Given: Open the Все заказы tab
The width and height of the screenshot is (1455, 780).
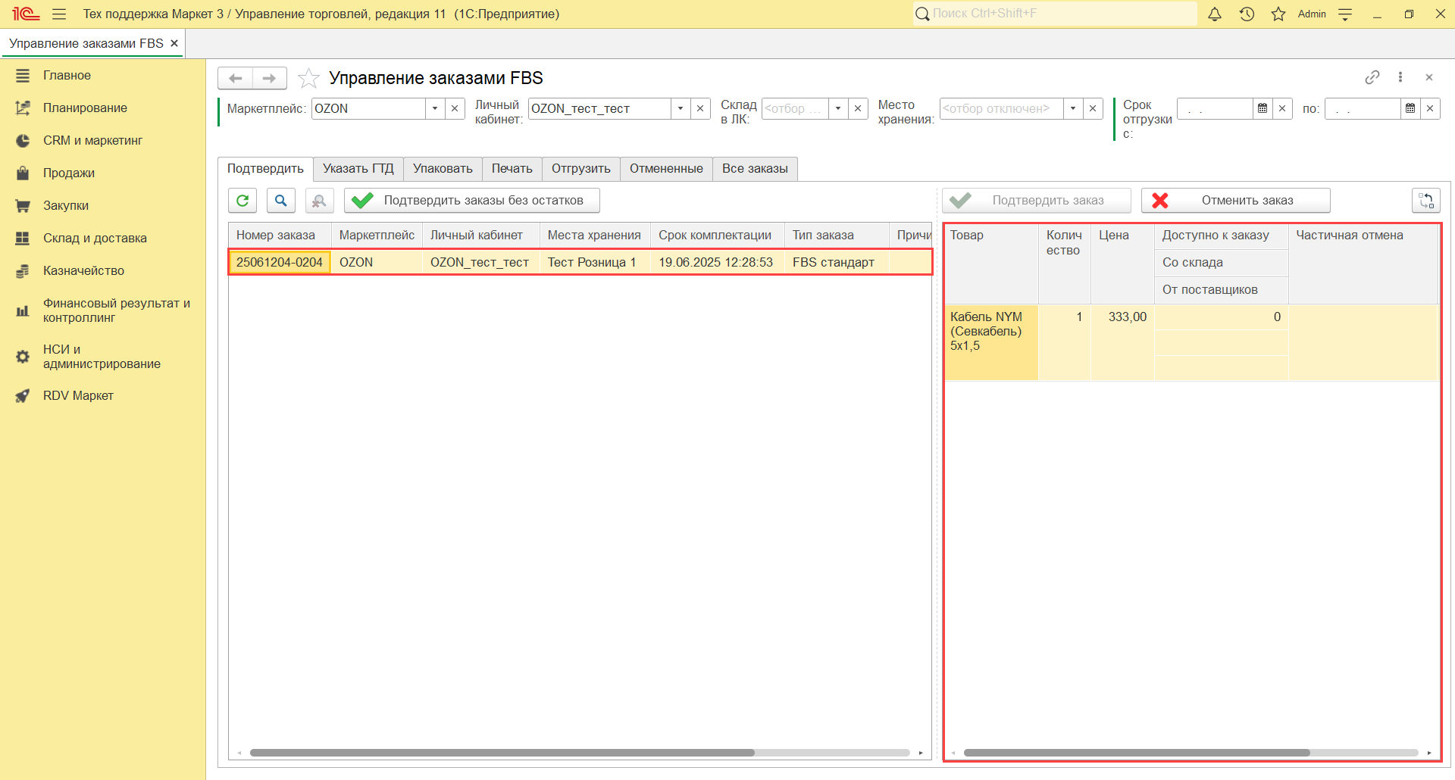Looking at the screenshot, I should pyautogui.click(x=755, y=168).
